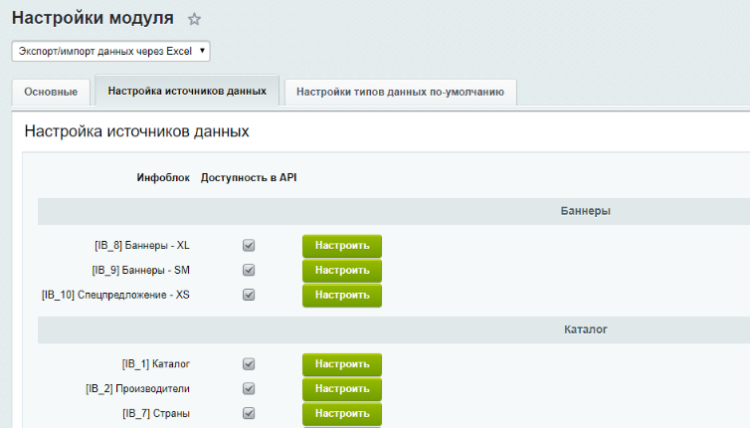Toggle API availability for Баннеры - SM
The width and height of the screenshot is (750, 432).
coord(250,270)
